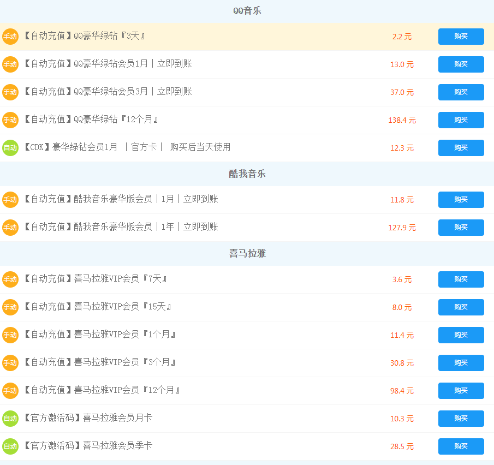The width and height of the screenshot is (494, 465).
Task: Click the 自动 badge for 喜马拉雅会员月卡
Action: 10,419
